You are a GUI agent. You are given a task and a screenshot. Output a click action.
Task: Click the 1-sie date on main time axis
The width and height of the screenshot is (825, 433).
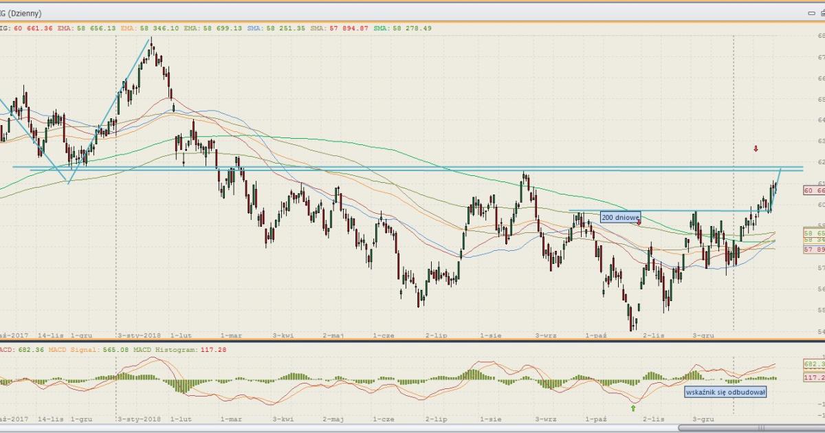(x=490, y=335)
